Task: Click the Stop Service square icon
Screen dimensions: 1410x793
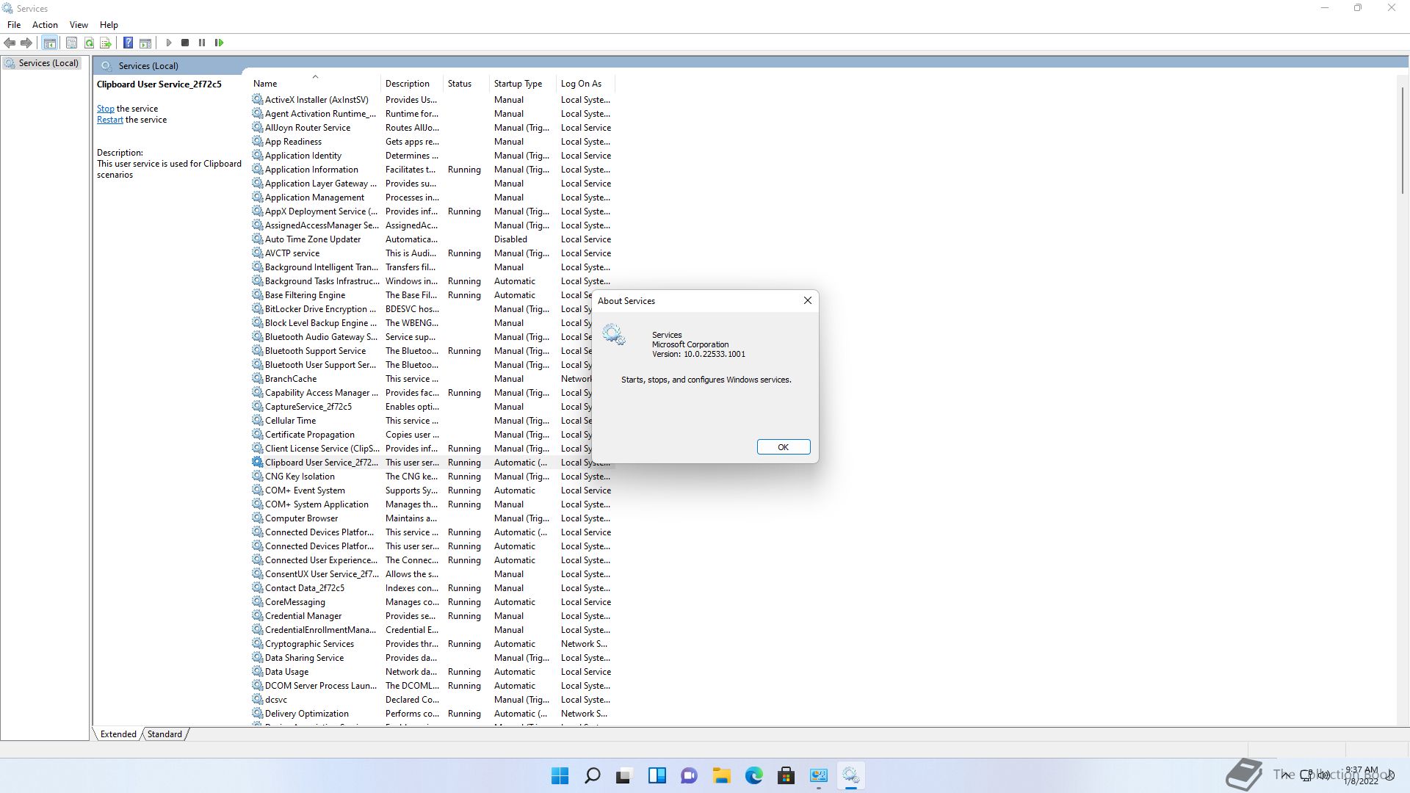Action: coord(185,43)
